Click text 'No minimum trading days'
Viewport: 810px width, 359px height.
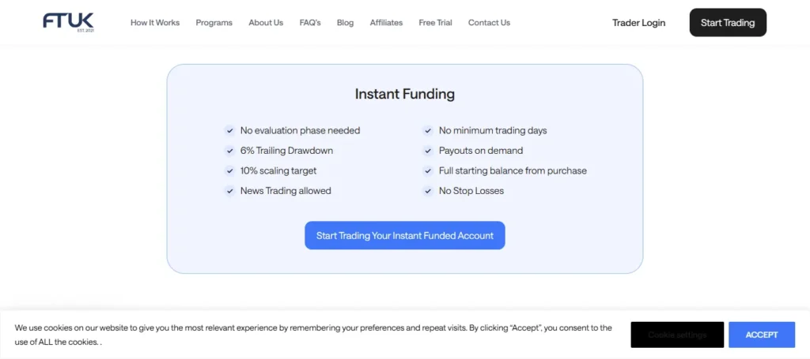[493, 131]
